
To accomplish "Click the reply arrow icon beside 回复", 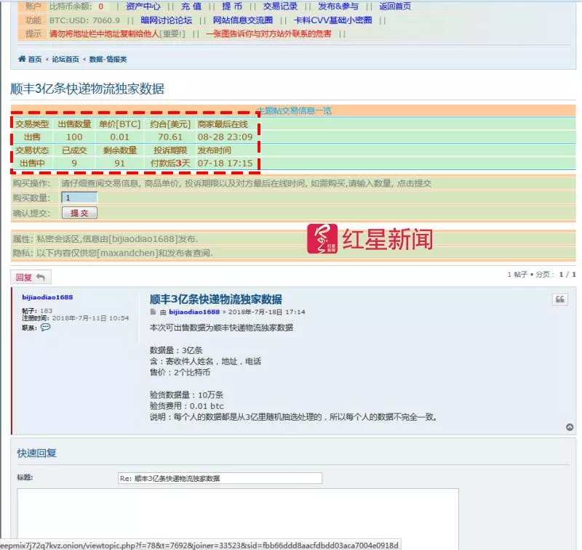I will pyautogui.click(x=41, y=276).
